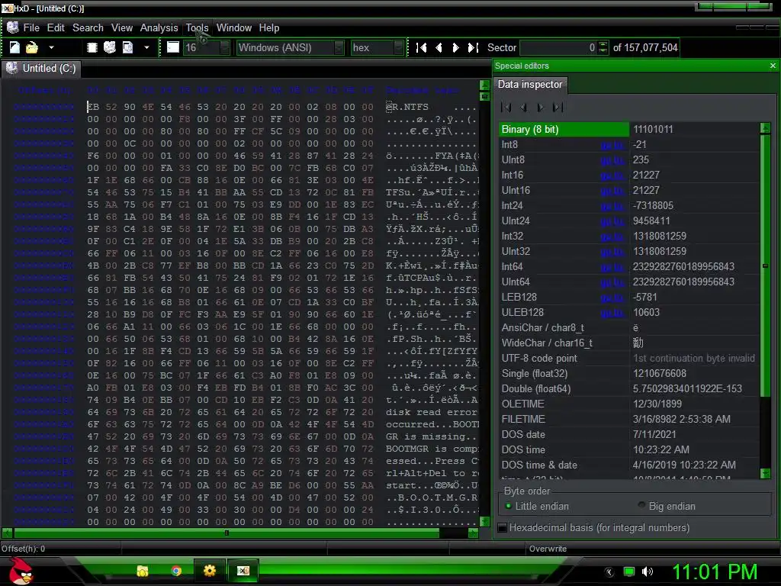This screenshot has height=586, width=781.
Task: Select the DOS date value 7/11/2021
Action: click(x=654, y=434)
